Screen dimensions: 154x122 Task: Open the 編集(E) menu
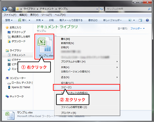tap(23, 15)
